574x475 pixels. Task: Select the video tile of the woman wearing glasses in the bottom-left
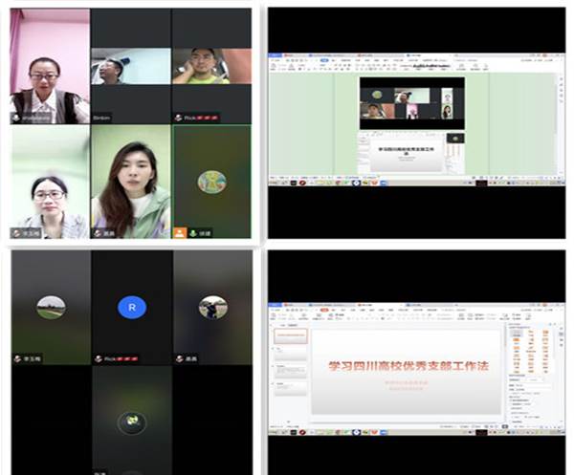tap(49, 186)
